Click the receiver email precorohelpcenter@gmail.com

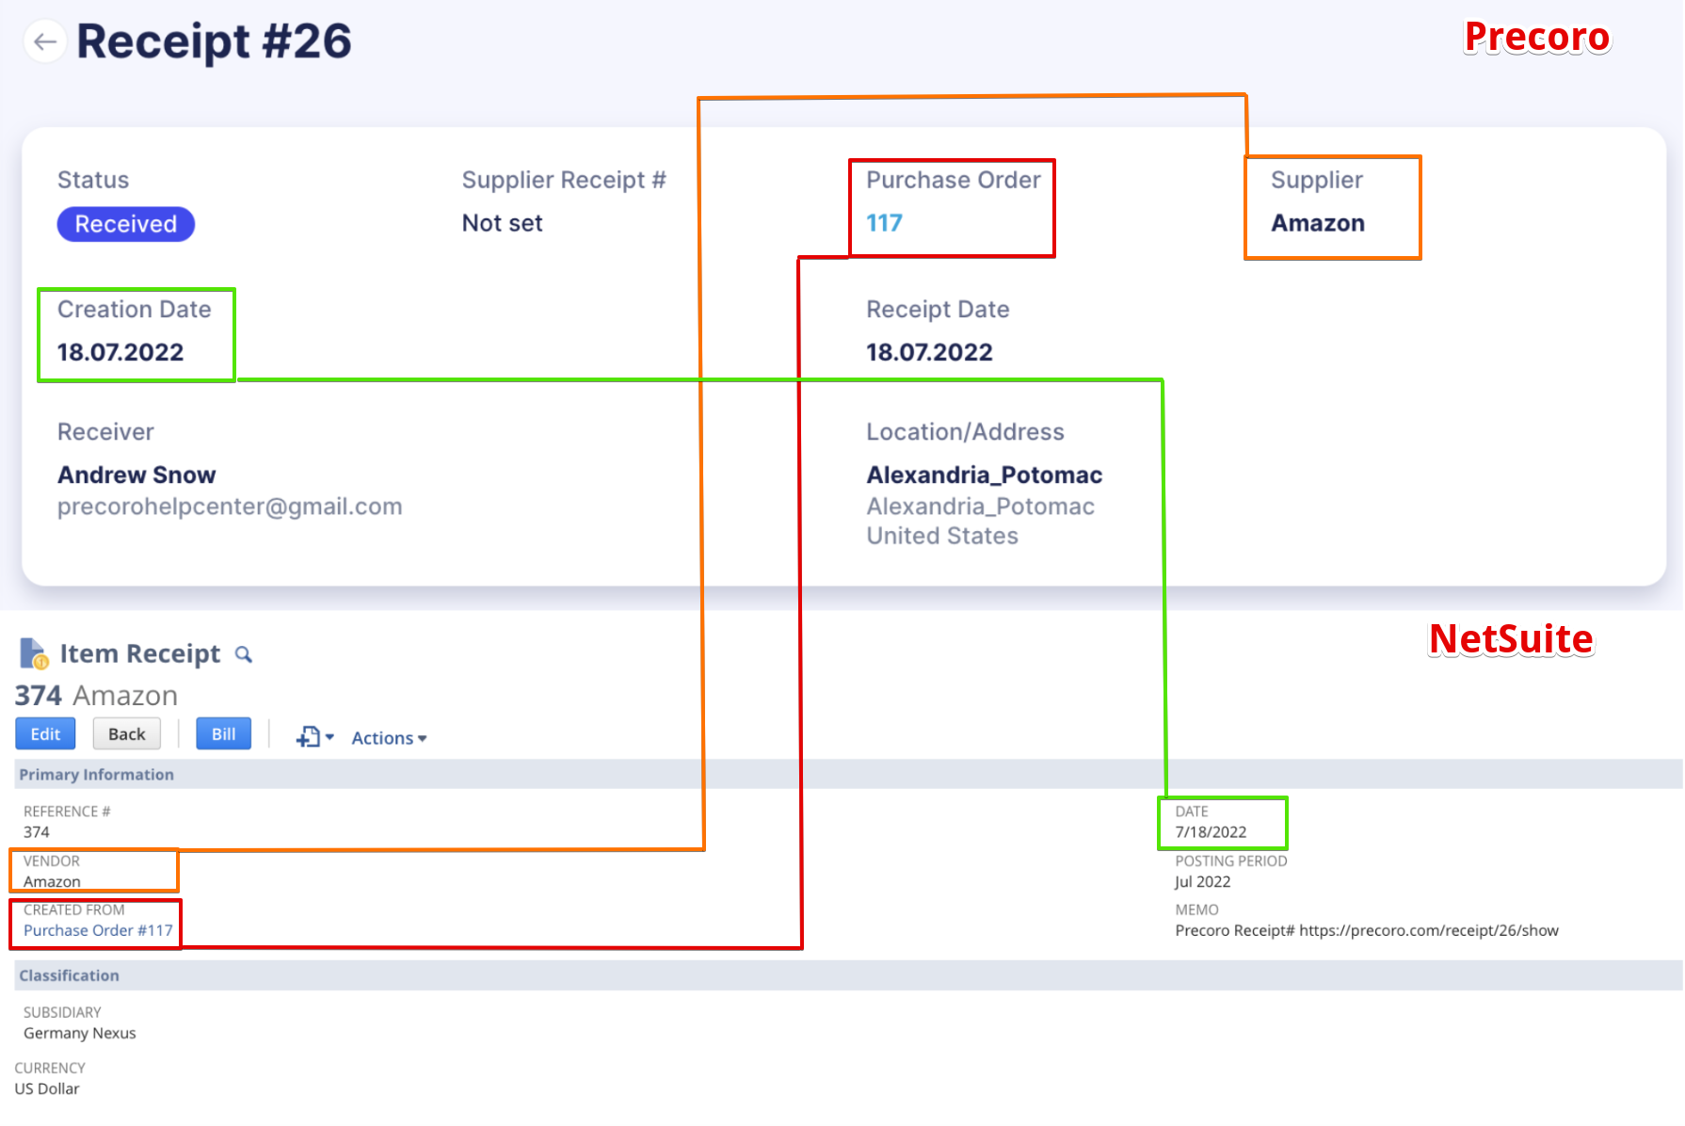coord(230,507)
